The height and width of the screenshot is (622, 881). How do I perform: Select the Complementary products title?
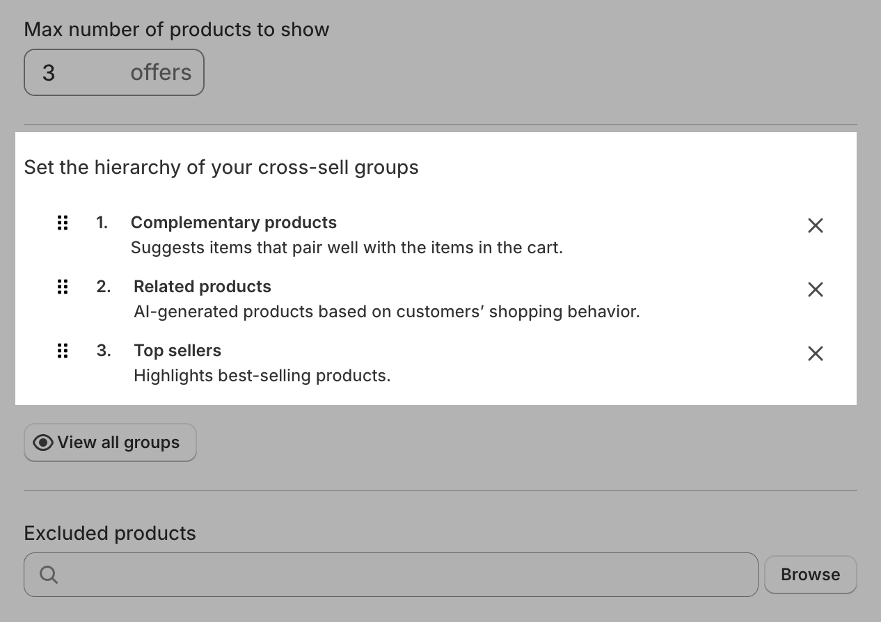(233, 223)
